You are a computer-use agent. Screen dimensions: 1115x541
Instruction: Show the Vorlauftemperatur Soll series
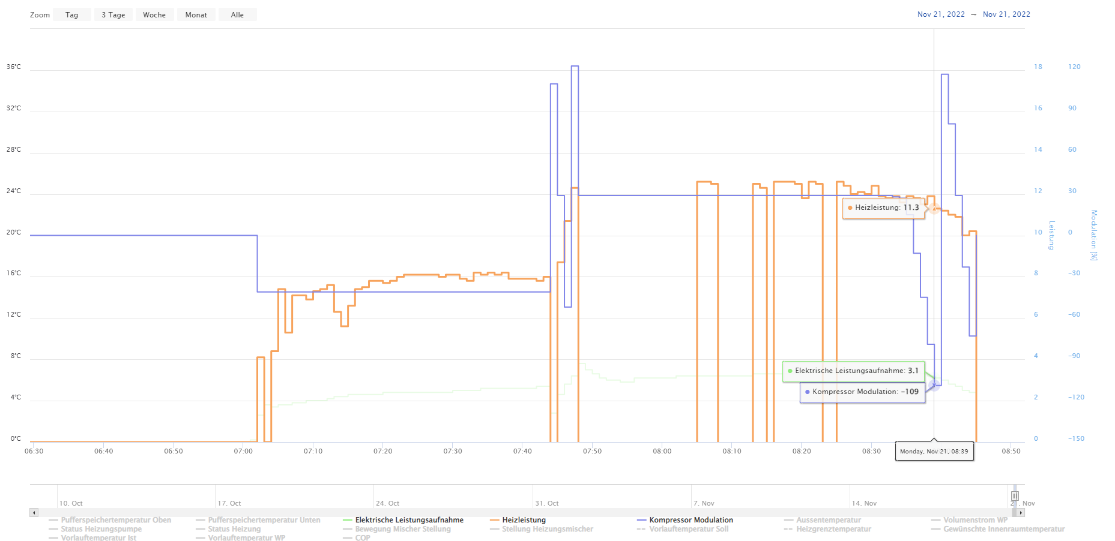click(689, 528)
